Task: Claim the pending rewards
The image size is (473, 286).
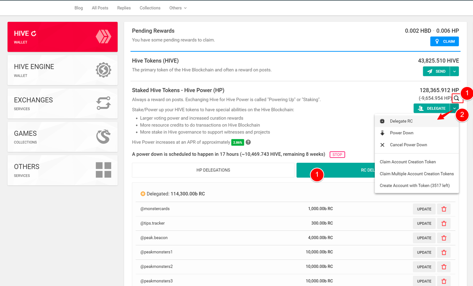Action: [445, 41]
